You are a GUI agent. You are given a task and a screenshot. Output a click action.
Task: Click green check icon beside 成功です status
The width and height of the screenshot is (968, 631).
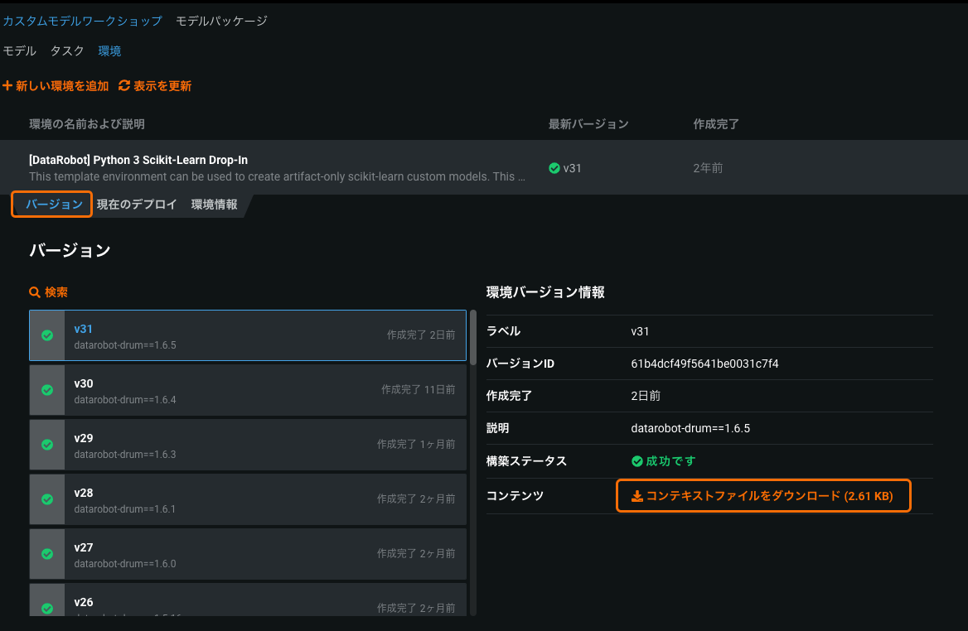pos(636,461)
